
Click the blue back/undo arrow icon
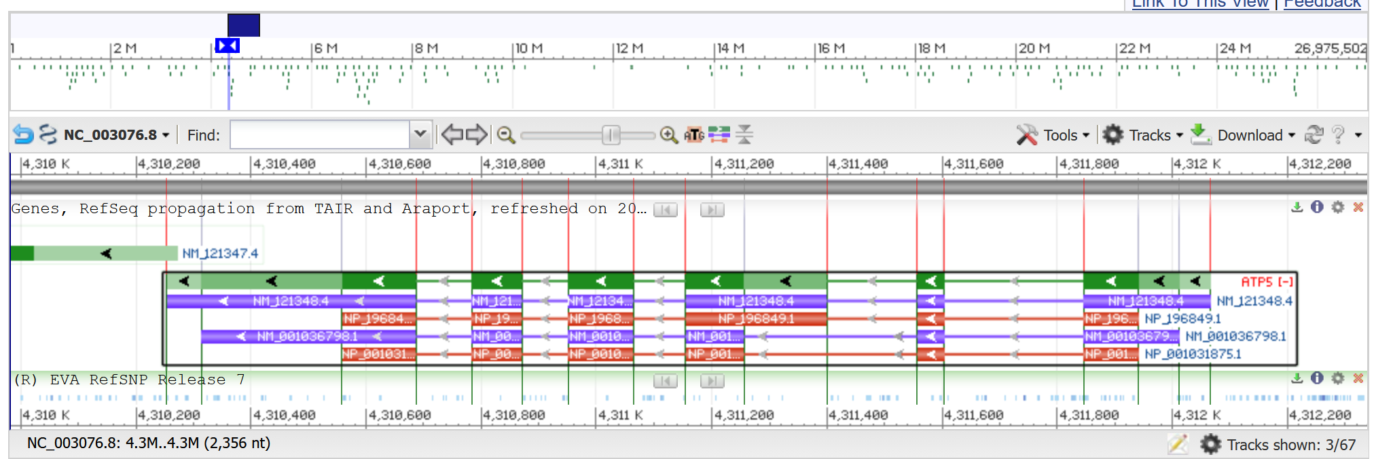point(23,135)
